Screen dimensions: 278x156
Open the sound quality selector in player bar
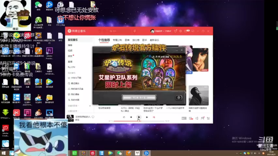pyautogui.click(x=184, y=118)
